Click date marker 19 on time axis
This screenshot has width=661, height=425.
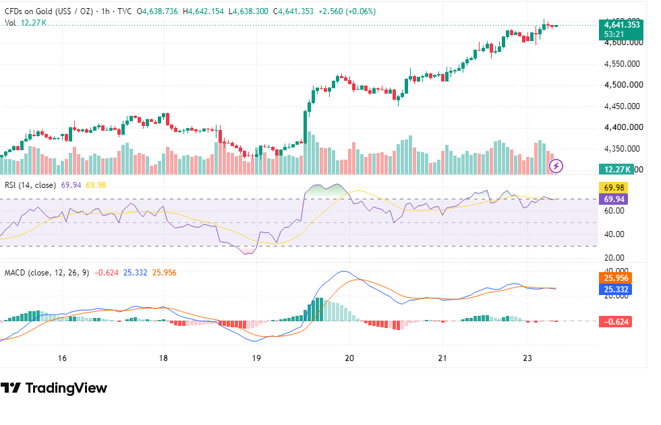[256, 358]
